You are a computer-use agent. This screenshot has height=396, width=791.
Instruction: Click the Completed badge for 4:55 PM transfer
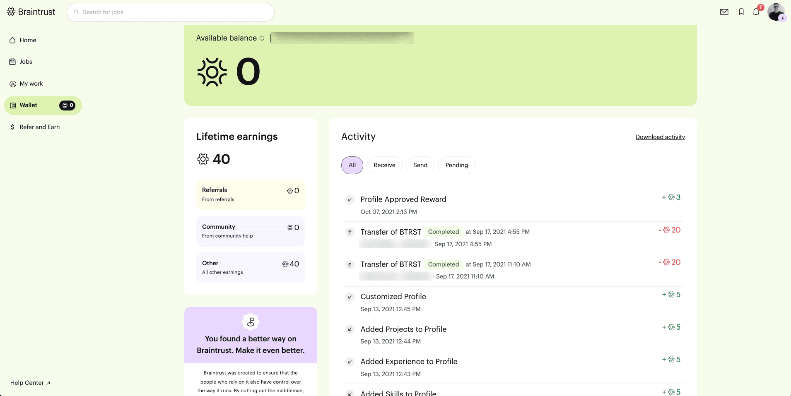coord(444,232)
